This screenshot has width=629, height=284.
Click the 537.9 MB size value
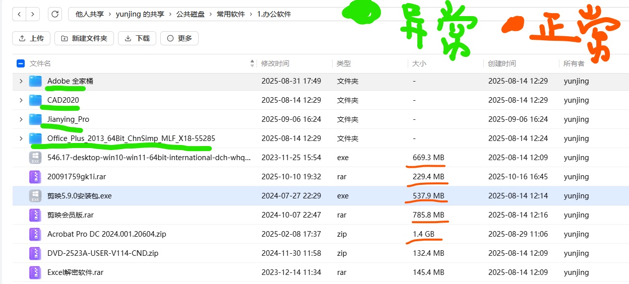tap(428, 196)
